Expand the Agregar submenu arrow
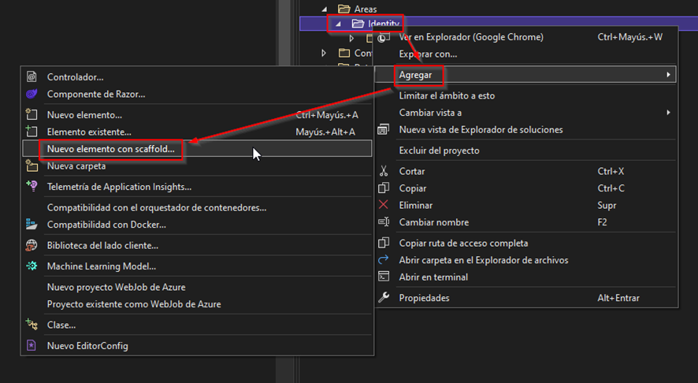The height and width of the screenshot is (383, 698). [668, 75]
